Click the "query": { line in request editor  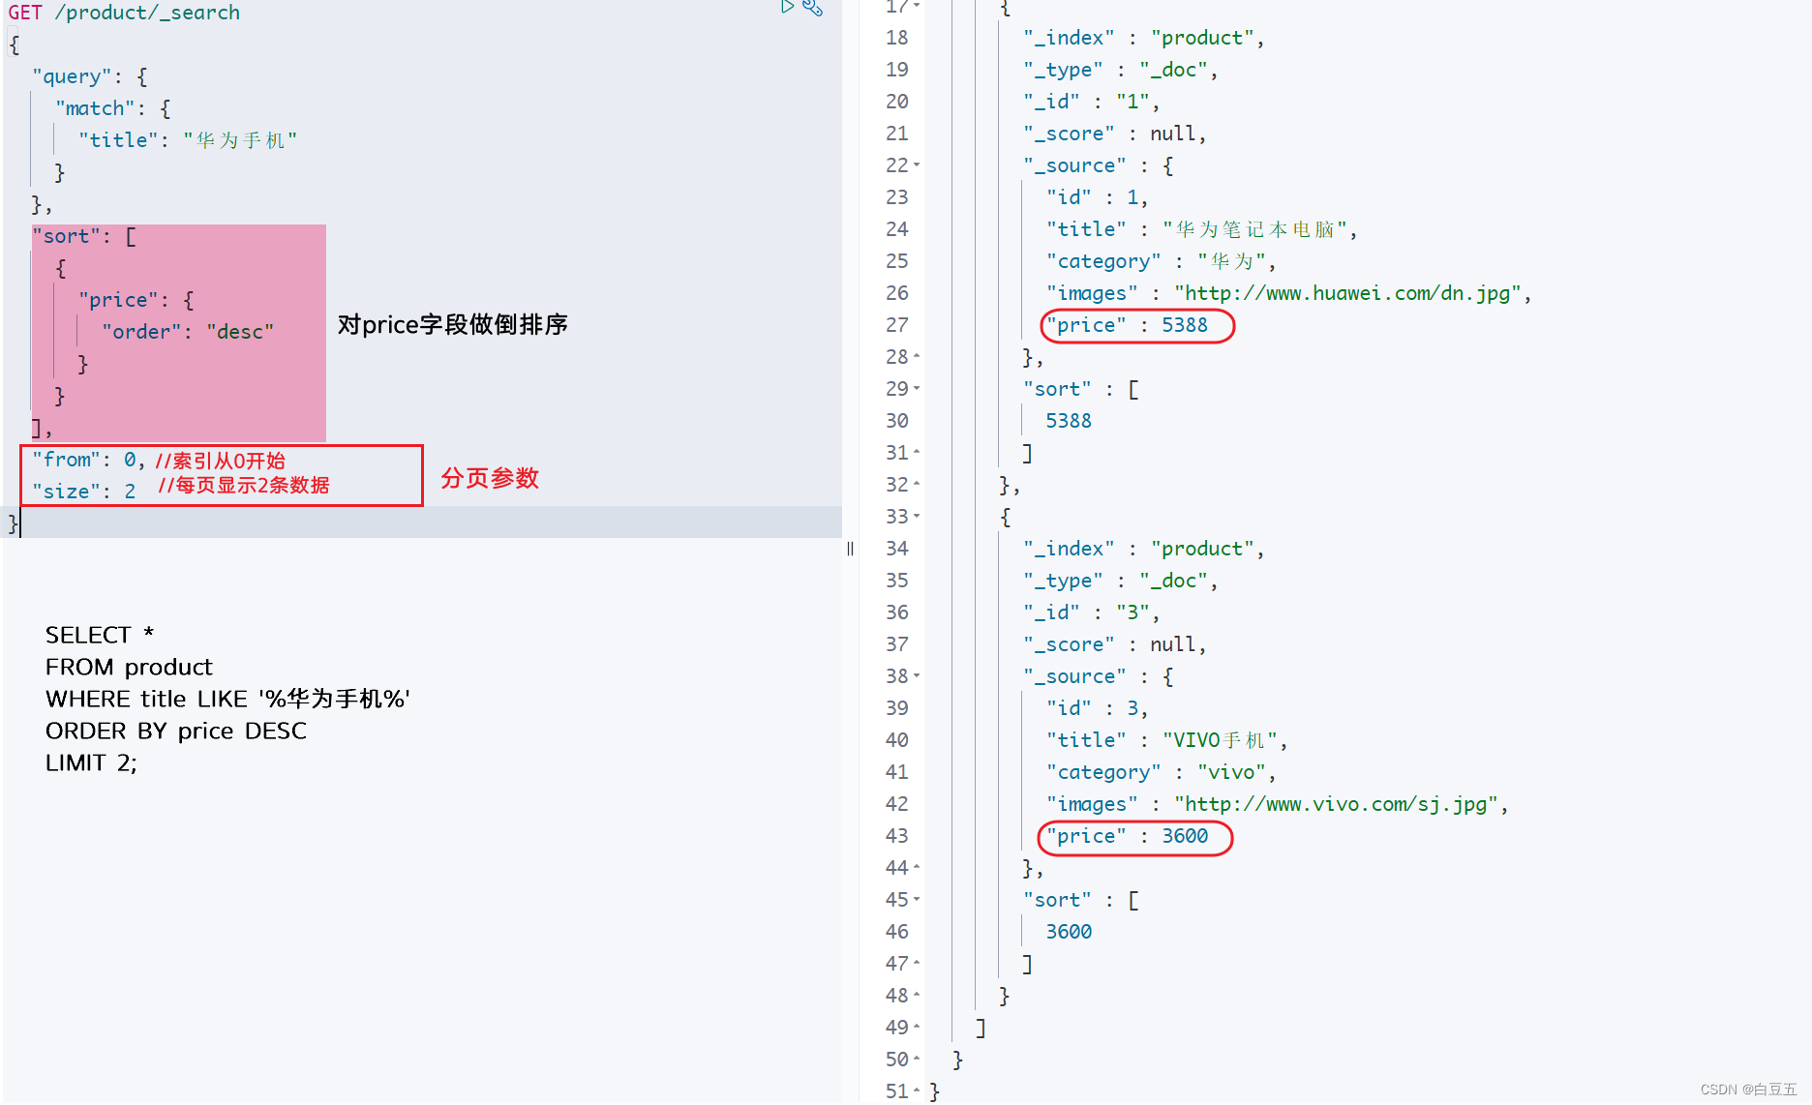[89, 76]
